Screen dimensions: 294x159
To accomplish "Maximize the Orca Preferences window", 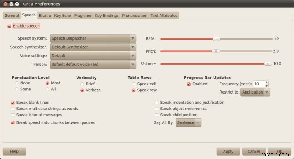I will pyautogui.click(x=17, y=4).
